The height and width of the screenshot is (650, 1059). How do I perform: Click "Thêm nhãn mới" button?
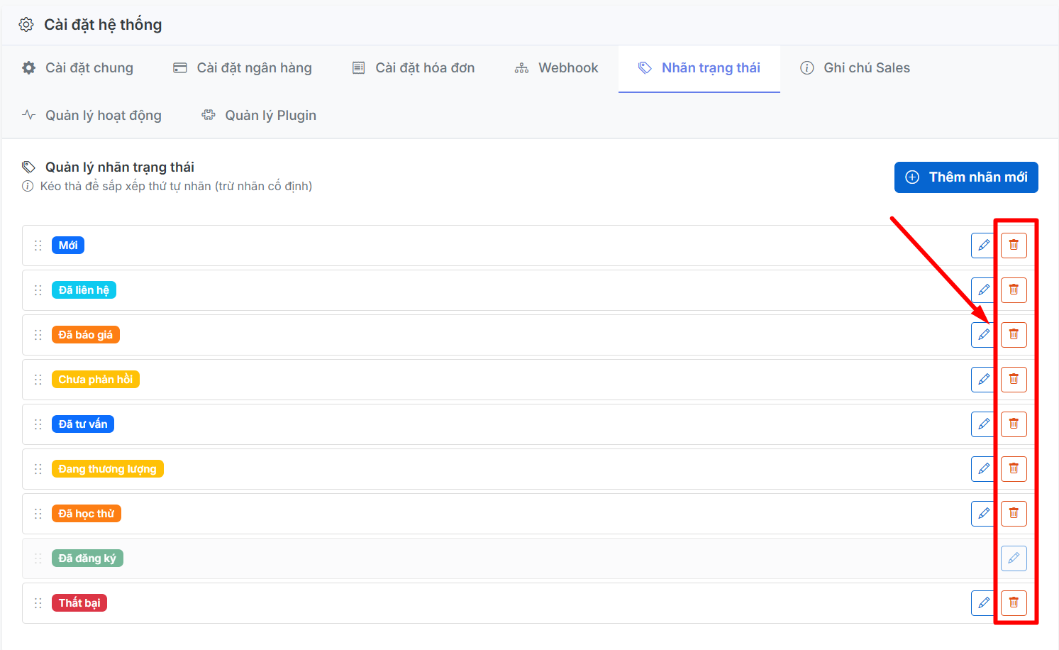(966, 177)
